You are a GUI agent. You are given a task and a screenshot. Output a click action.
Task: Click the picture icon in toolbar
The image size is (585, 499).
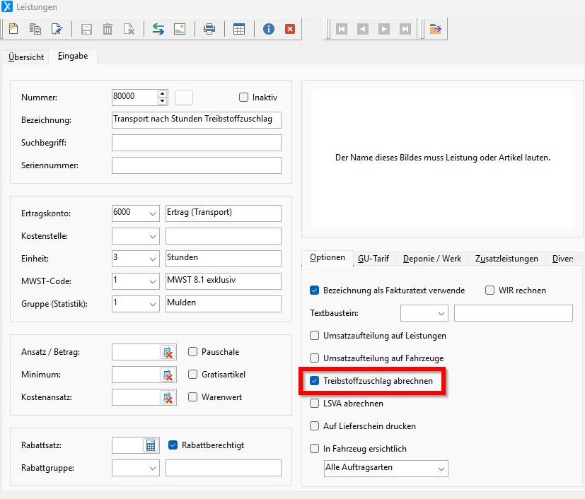[x=180, y=29]
